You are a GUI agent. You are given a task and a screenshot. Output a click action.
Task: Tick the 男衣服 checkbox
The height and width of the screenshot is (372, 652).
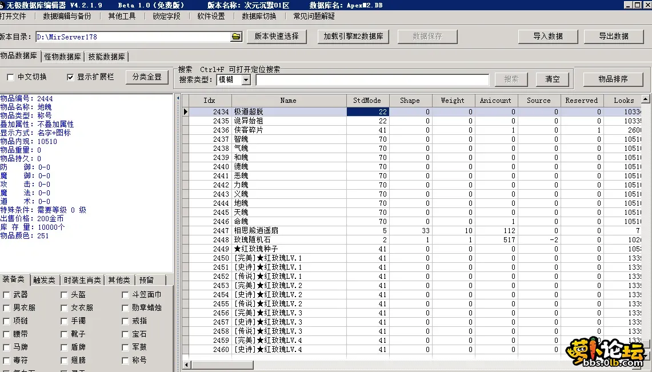click(7, 308)
